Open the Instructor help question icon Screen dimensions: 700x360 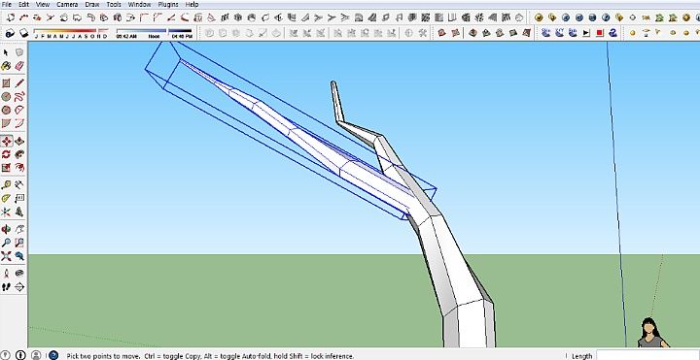[53, 355]
